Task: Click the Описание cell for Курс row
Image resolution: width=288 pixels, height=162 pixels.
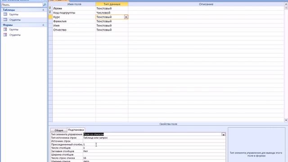Action: (206, 17)
